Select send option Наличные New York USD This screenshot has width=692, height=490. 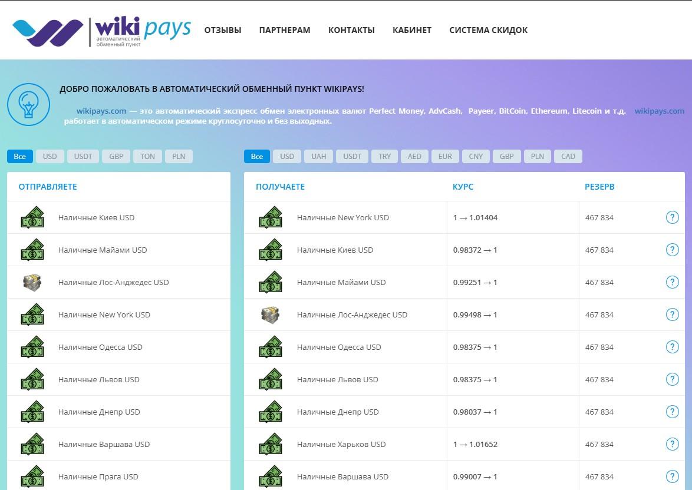118,314
